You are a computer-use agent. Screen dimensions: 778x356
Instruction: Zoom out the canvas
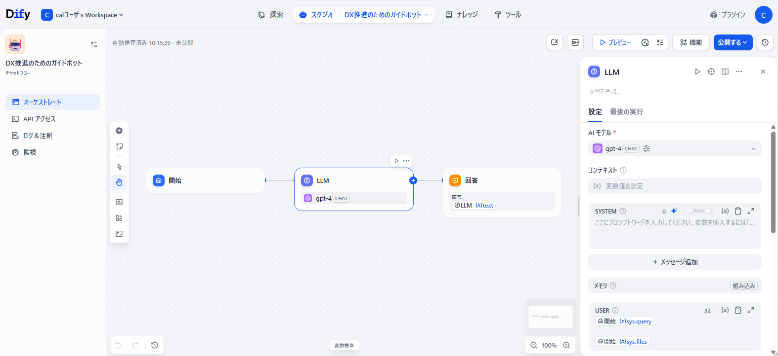pos(534,345)
